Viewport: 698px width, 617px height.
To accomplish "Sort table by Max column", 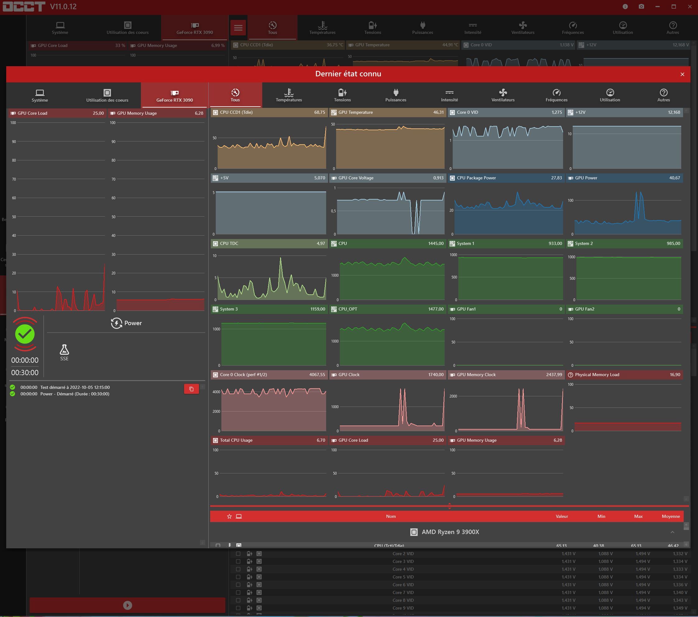I will coord(638,516).
